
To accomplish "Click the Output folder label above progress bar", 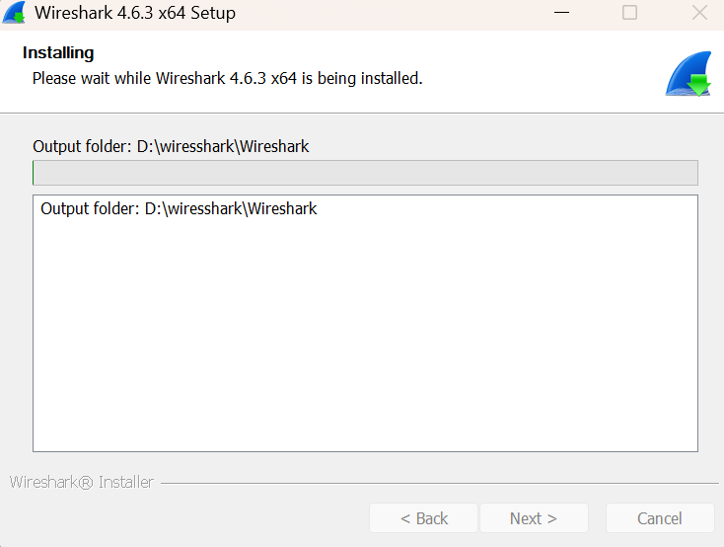I will [x=171, y=146].
